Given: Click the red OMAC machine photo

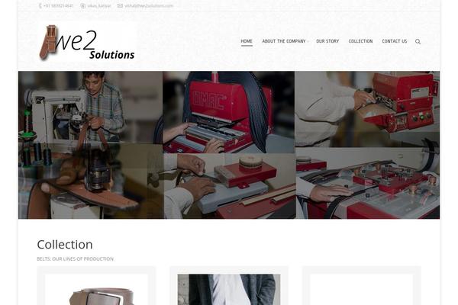Looking at the screenshot, I should tap(229, 112).
